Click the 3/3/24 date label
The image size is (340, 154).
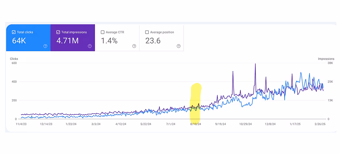click(x=96, y=124)
